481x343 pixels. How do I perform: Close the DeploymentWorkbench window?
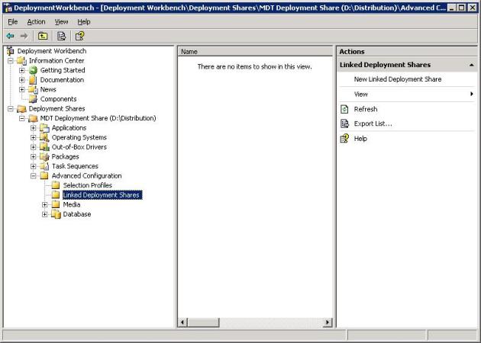(x=473, y=8)
